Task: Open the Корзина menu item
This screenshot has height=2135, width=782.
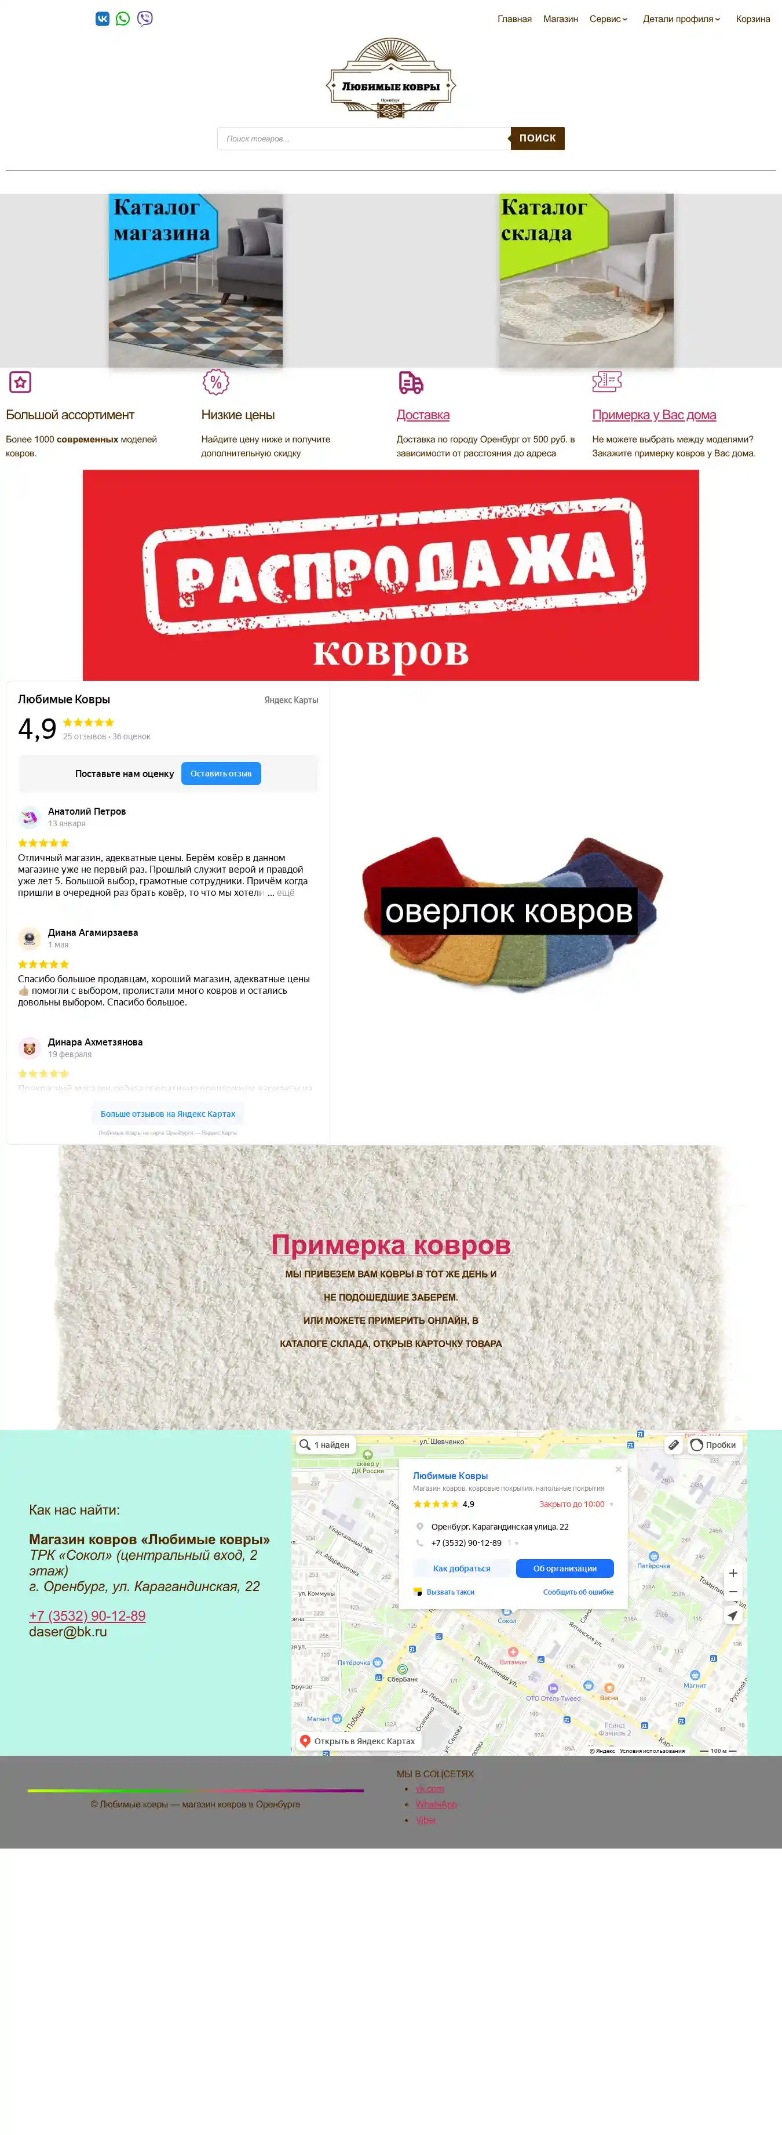Action: click(x=753, y=19)
